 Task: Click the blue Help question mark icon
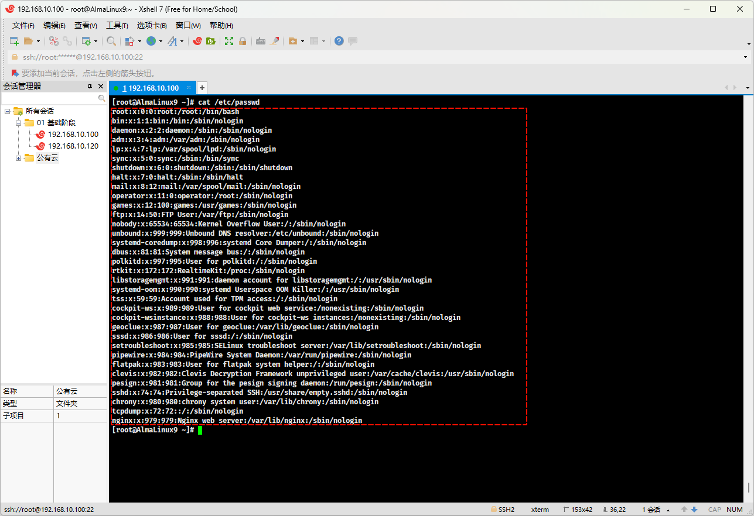pyautogui.click(x=339, y=41)
